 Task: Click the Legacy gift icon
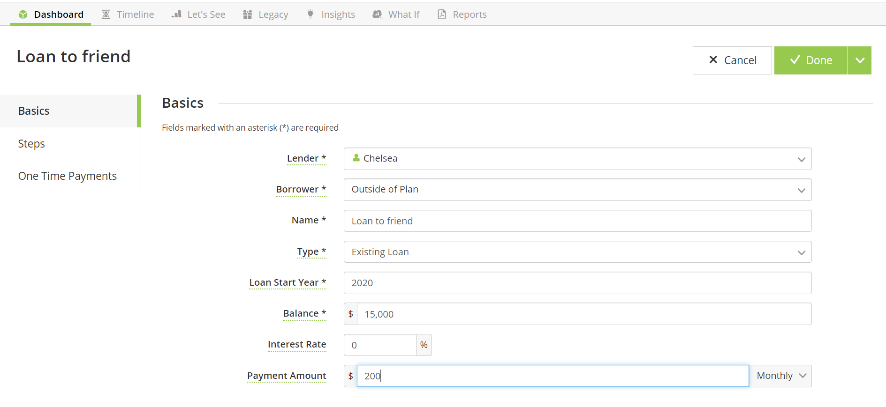click(248, 15)
